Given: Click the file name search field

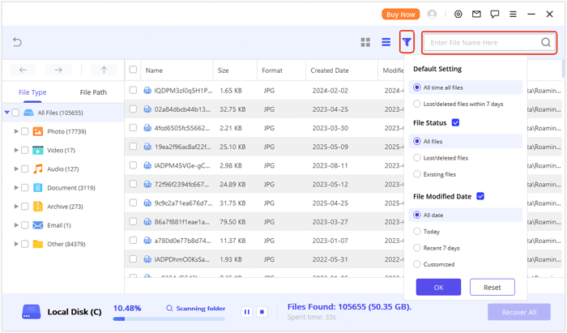Looking at the screenshot, I should [482, 42].
